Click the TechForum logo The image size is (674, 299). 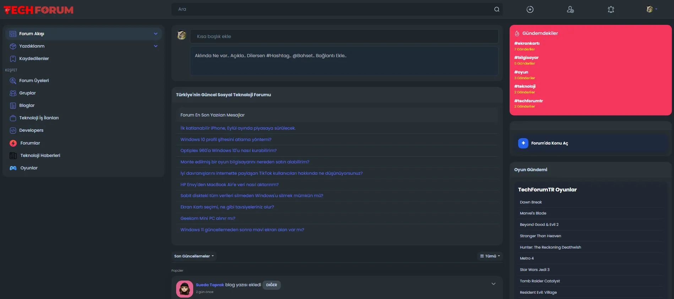pyautogui.click(x=38, y=10)
